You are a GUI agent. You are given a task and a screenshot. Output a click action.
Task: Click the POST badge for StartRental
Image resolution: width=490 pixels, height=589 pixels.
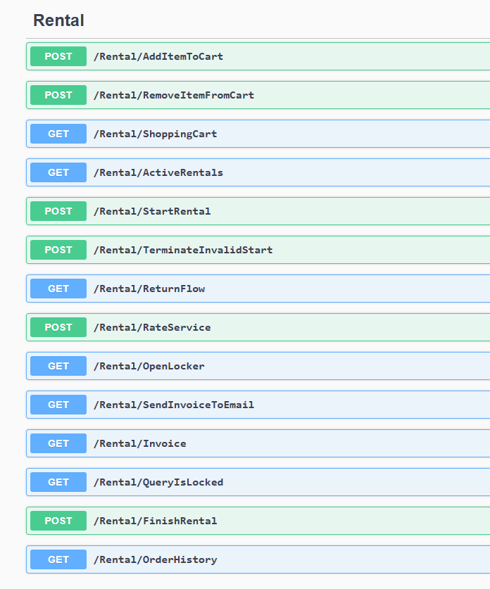pyautogui.click(x=58, y=211)
